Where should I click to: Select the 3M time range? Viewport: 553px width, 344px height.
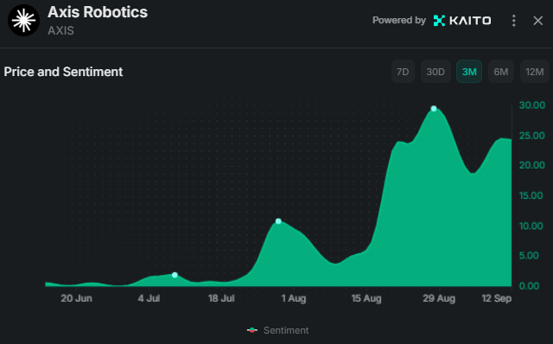coord(469,72)
